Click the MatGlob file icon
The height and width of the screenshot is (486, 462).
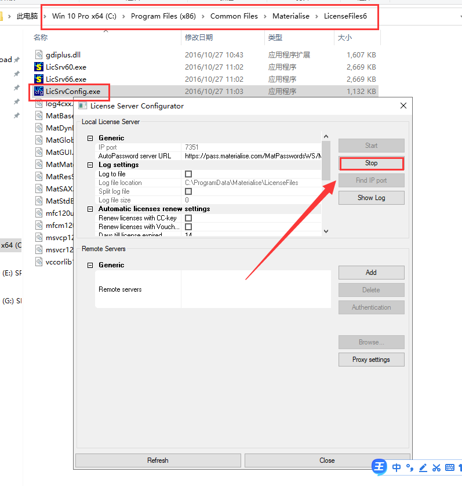39,140
